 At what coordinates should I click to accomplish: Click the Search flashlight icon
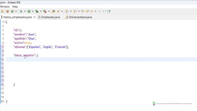tap(58, 11)
